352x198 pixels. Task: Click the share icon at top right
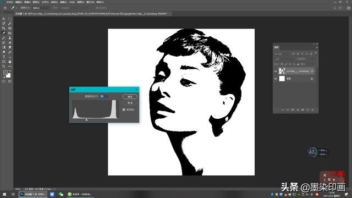[349, 8]
